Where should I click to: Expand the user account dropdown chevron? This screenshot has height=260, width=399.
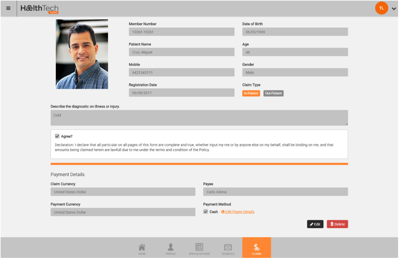click(394, 9)
